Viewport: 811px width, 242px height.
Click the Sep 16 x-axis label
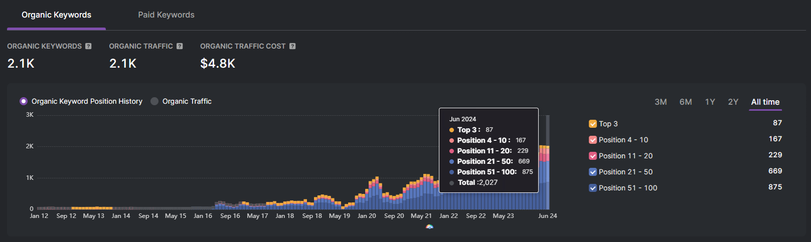point(230,216)
